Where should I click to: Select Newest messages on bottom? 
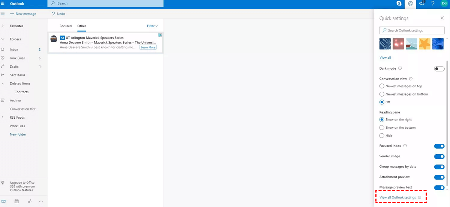(x=403, y=94)
